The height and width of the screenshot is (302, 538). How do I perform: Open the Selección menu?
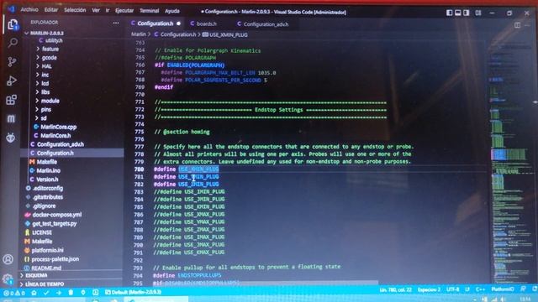75,10
